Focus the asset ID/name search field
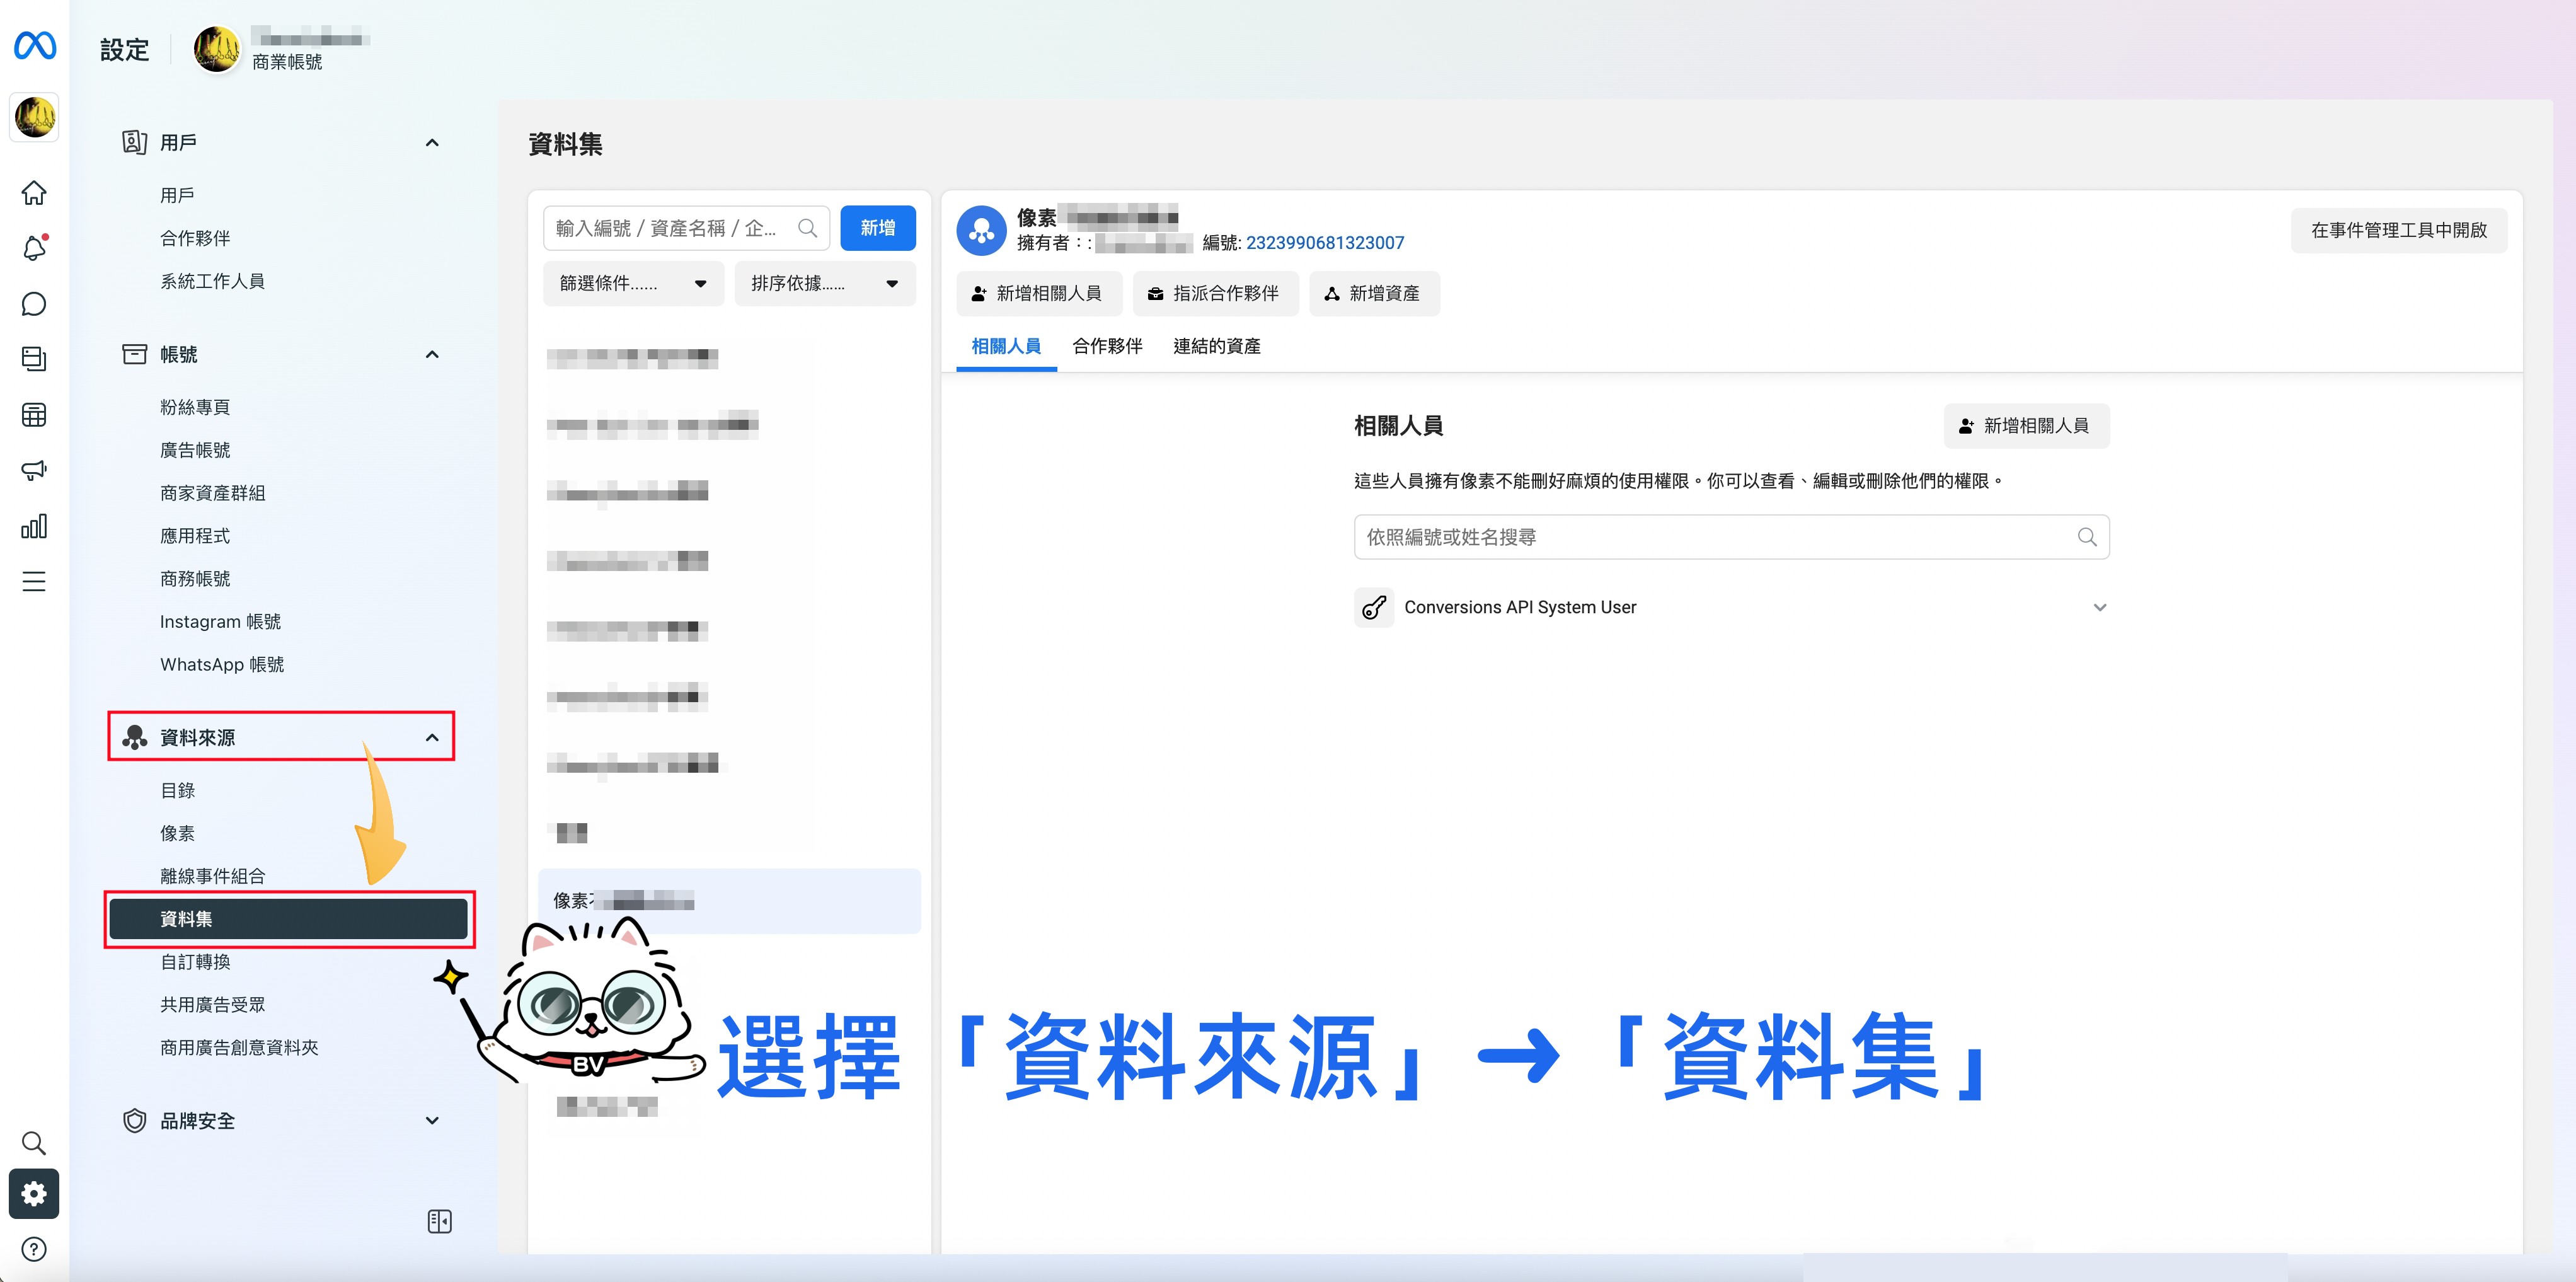Image resolution: width=2576 pixels, height=1282 pixels. coord(687,228)
